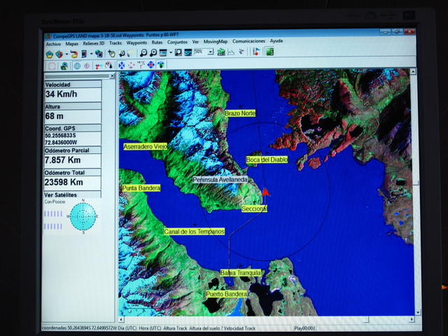Open the 50% zoom level combo box

click(204, 52)
